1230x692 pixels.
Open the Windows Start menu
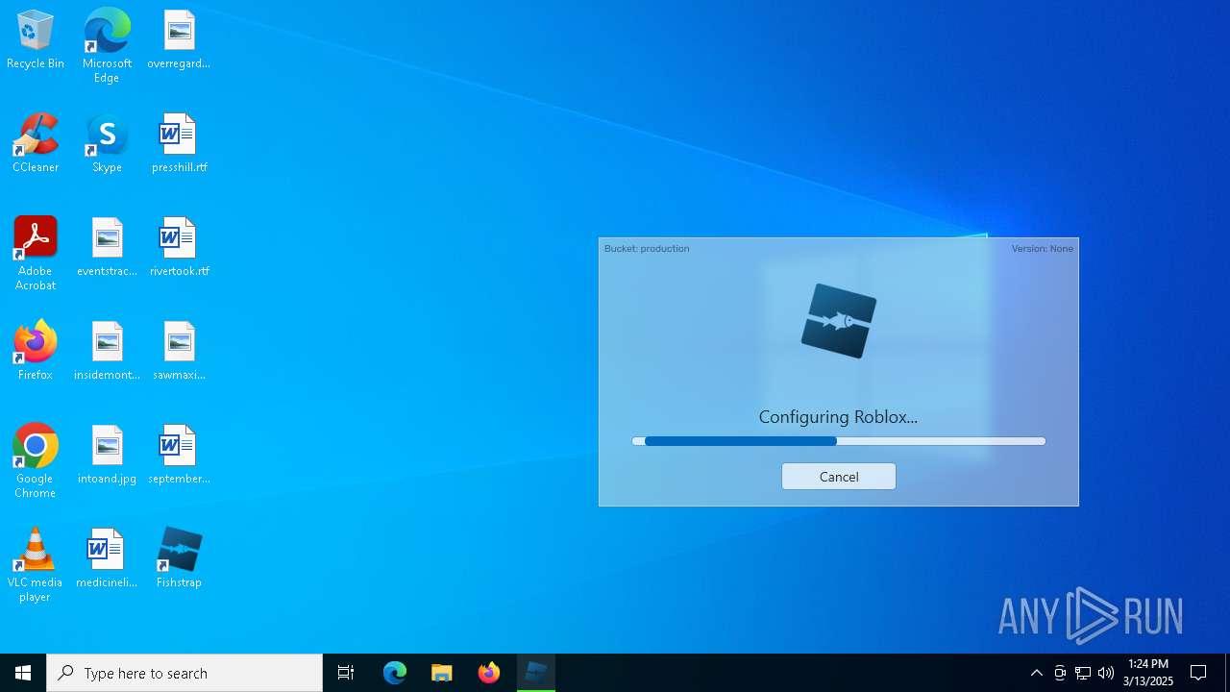tap(23, 673)
